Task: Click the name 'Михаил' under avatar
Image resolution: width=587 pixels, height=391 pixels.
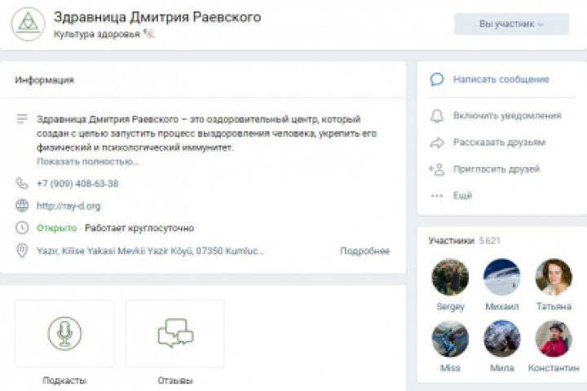Action: tap(501, 307)
